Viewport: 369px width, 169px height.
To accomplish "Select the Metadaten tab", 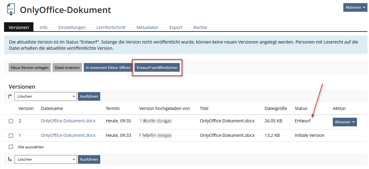I will point(147,27).
